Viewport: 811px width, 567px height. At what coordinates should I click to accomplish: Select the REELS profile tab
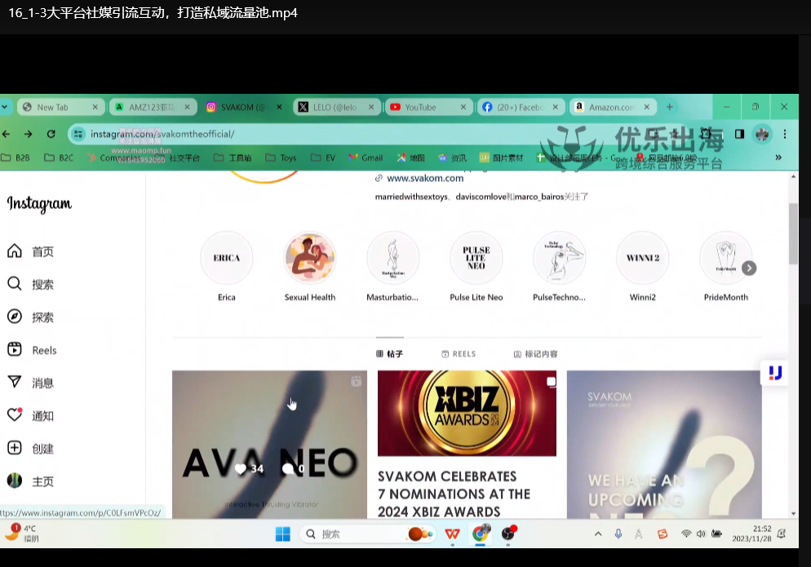click(459, 354)
